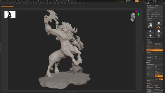Select the PM3D_Sphere3D tool thumbnail

tap(150, 36)
